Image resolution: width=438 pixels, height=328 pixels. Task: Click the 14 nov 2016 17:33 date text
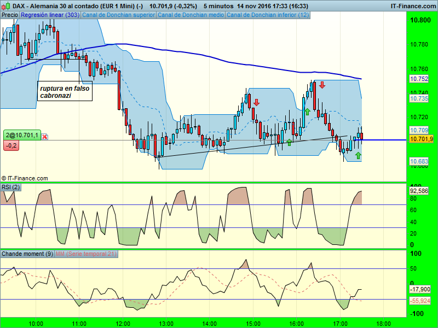[x=272, y=6]
